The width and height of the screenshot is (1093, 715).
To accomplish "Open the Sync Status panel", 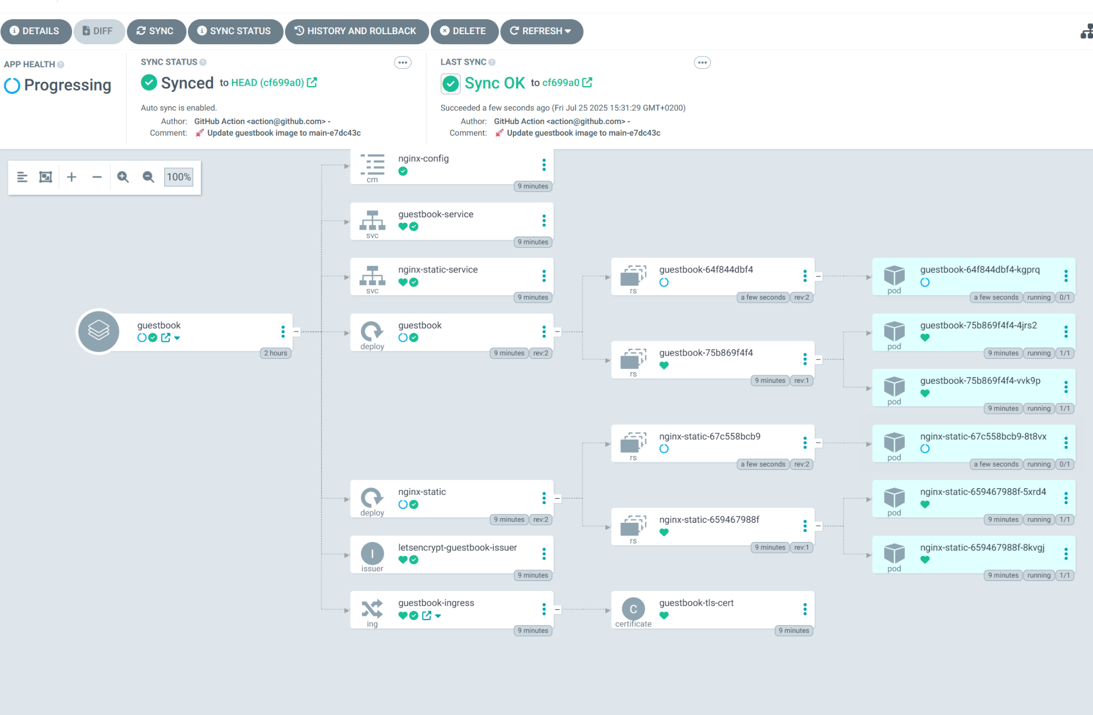I will tap(234, 31).
